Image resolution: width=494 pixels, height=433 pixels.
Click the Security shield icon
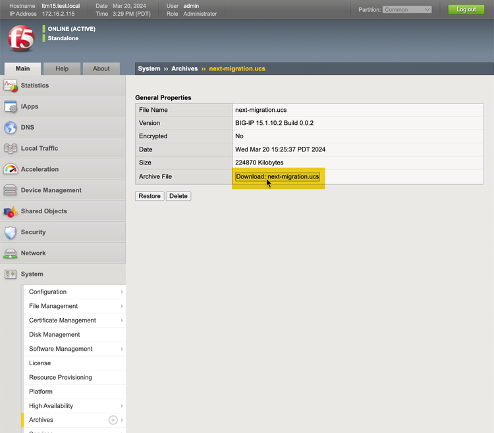coord(11,232)
